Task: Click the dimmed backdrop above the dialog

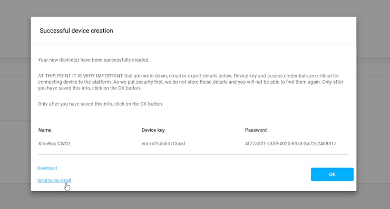Action: [x=195, y=8]
